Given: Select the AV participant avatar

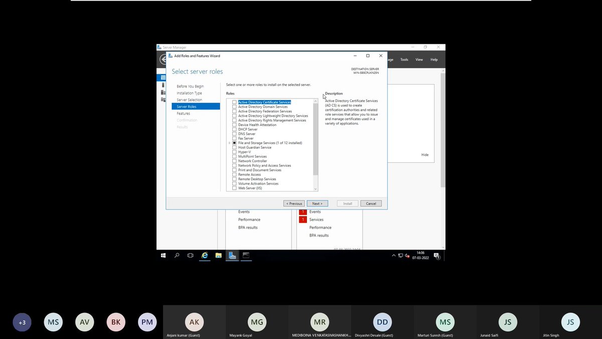Looking at the screenshot, I should 85,322.
